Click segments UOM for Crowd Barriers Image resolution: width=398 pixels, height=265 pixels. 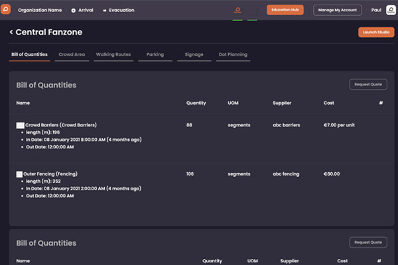(x=239, y=125)
